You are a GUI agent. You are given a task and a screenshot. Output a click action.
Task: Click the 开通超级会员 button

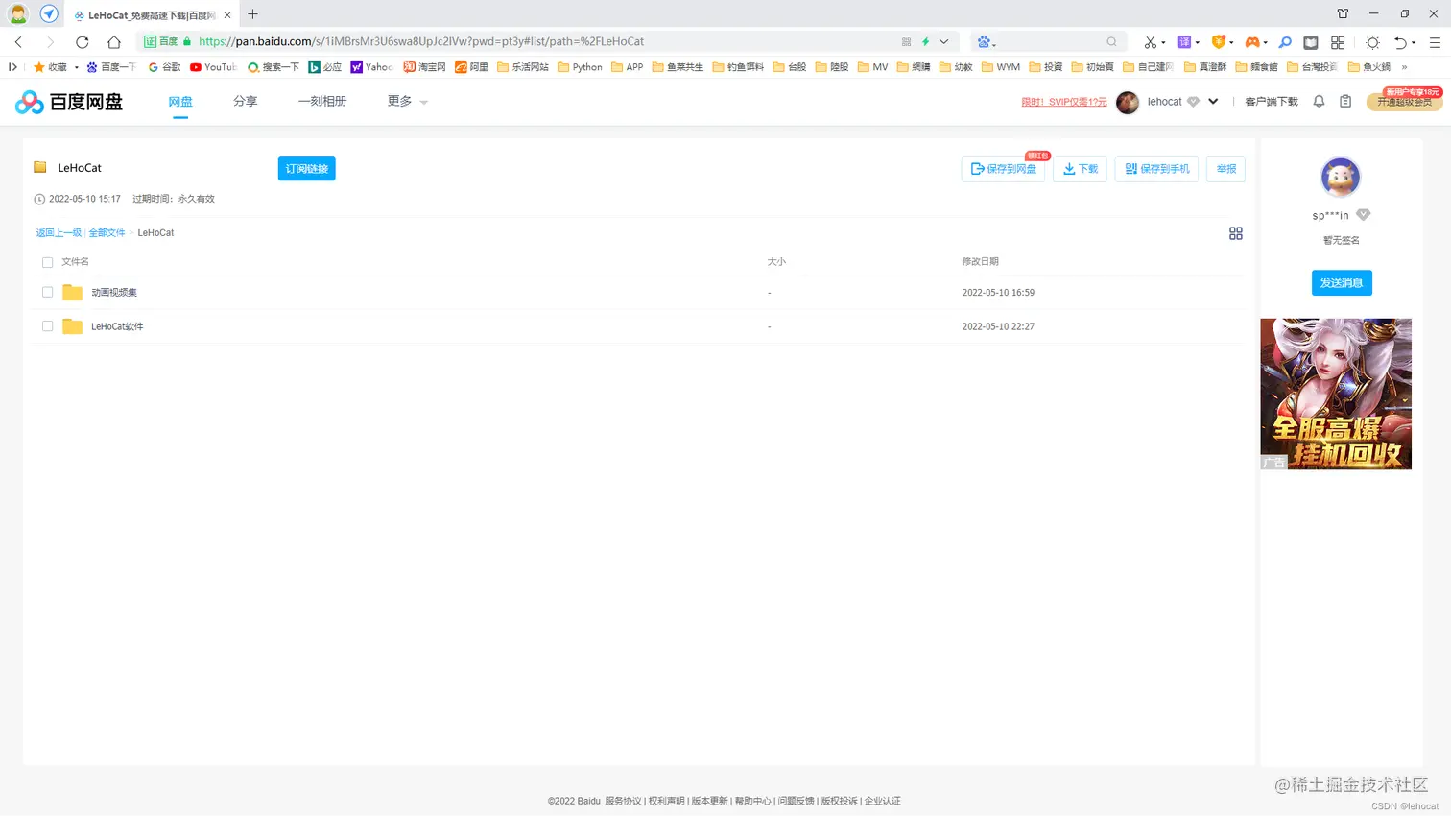tap(1405, 101)
